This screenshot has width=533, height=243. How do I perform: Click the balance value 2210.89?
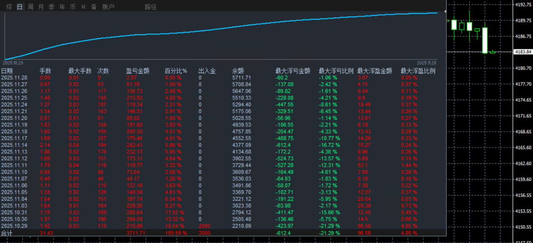click(x=241, y=226)
